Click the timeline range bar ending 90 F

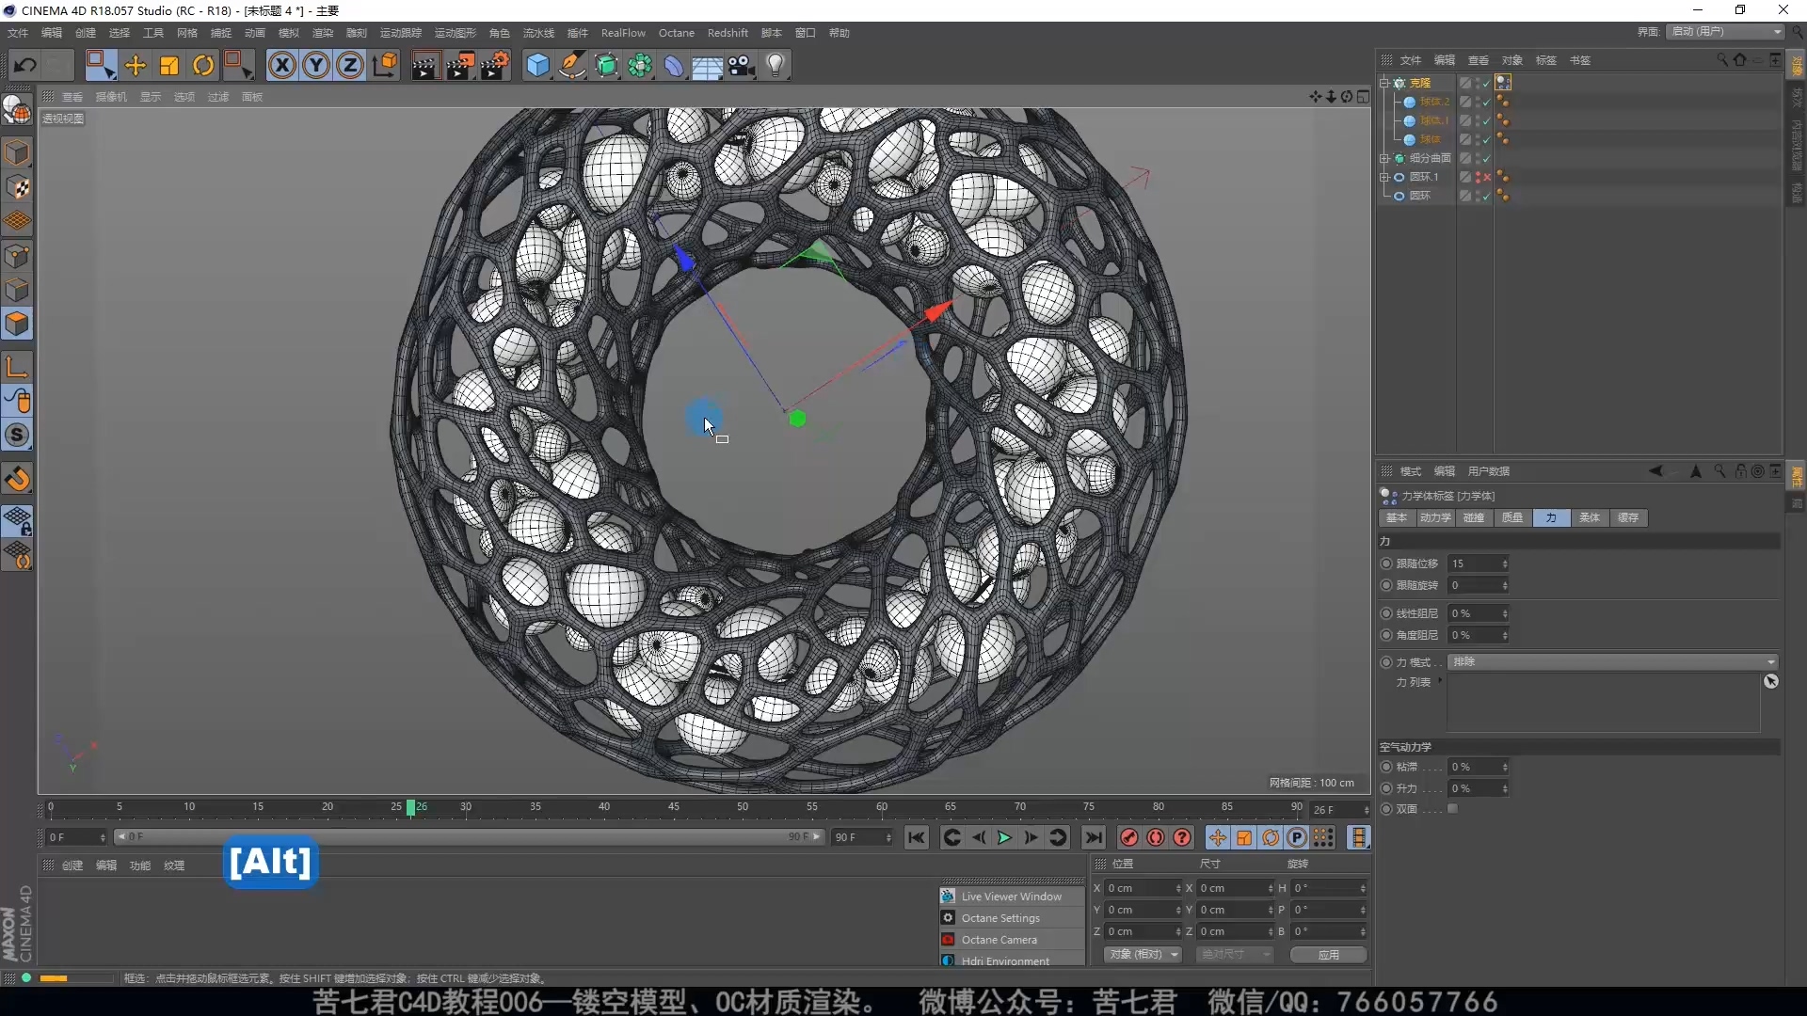pos(470,837)
